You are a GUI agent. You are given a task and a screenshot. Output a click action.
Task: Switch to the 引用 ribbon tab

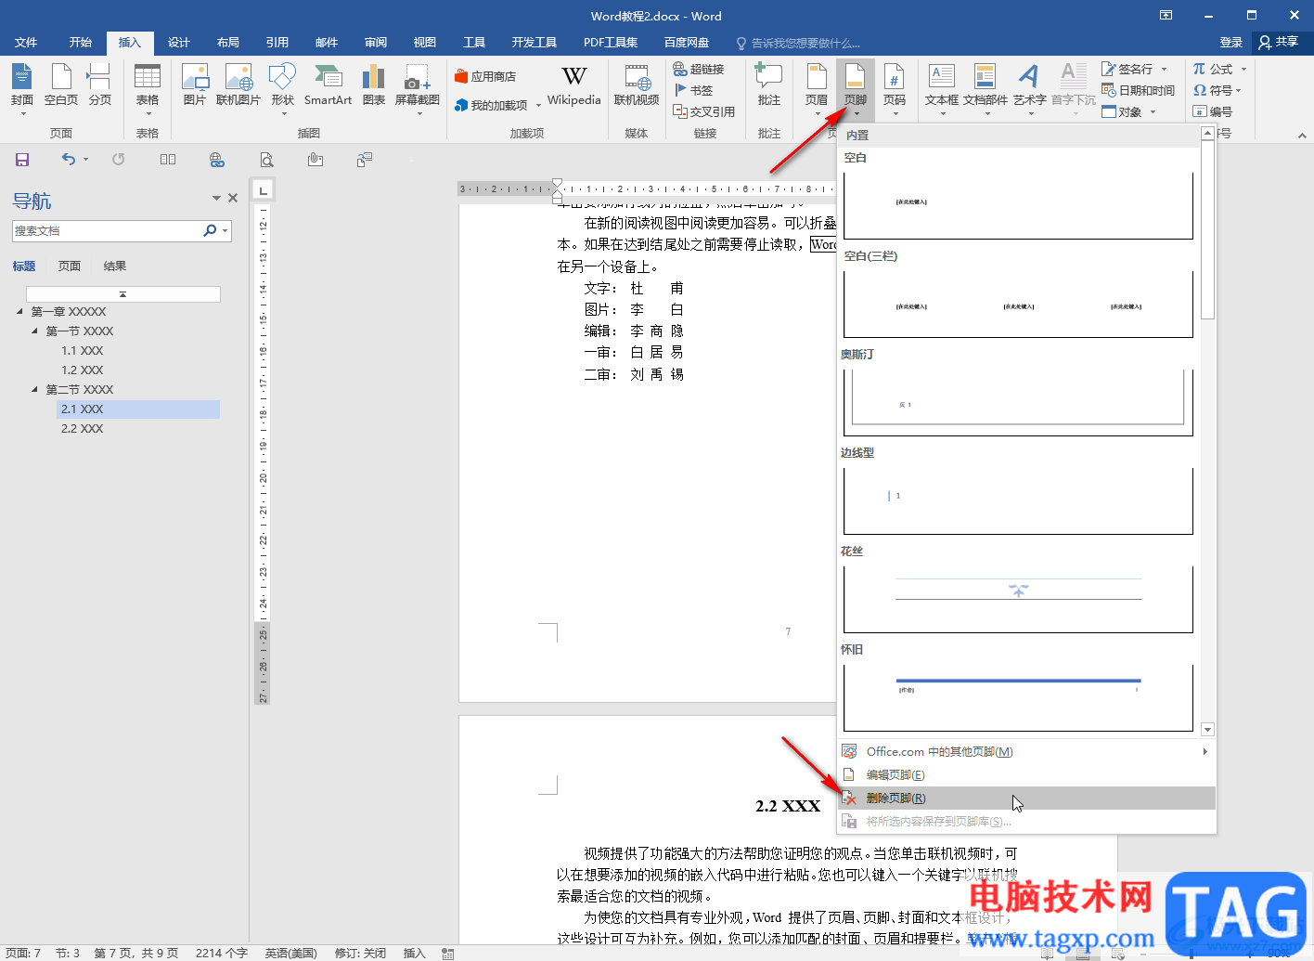tap(277, 43)
